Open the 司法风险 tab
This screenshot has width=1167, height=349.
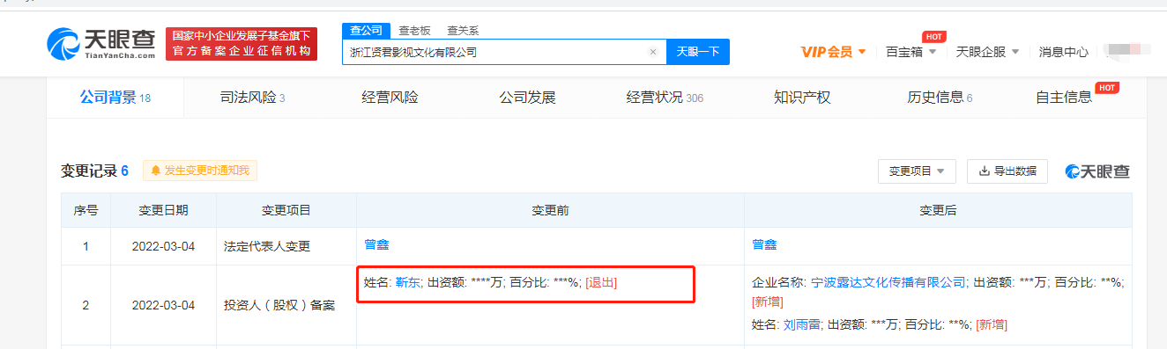(x=252, y=98)
